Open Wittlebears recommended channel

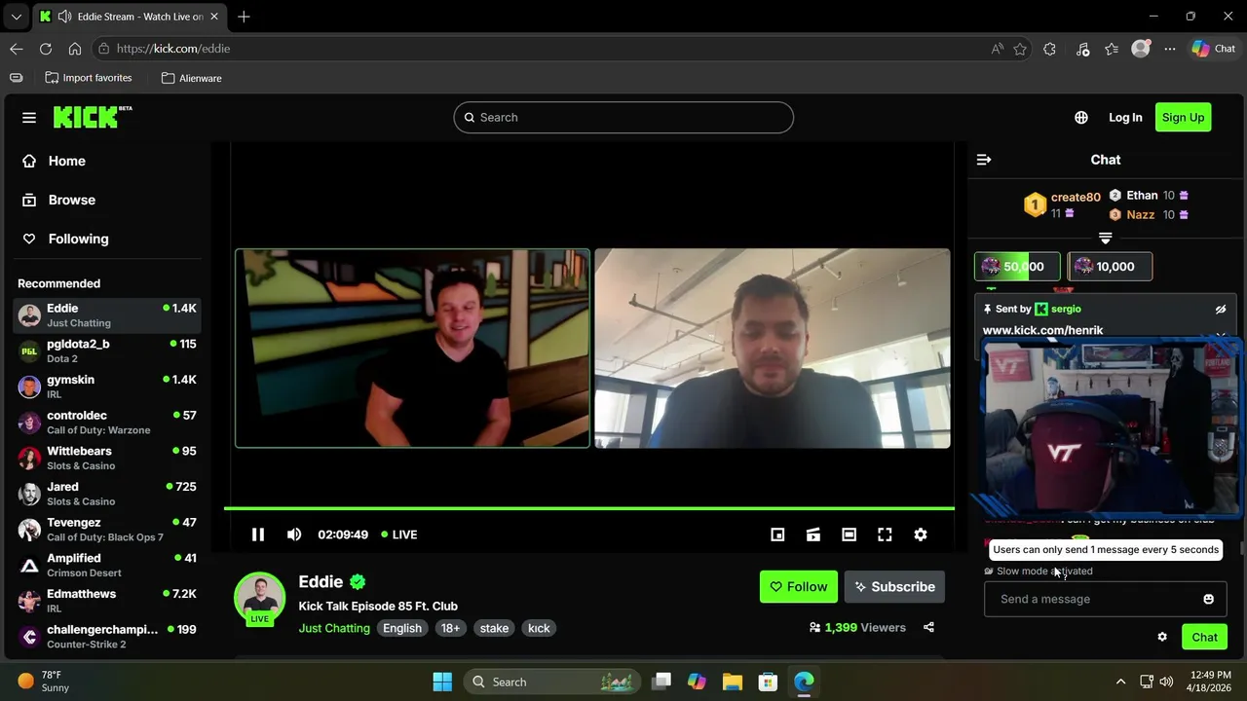(x=107, y=458)
